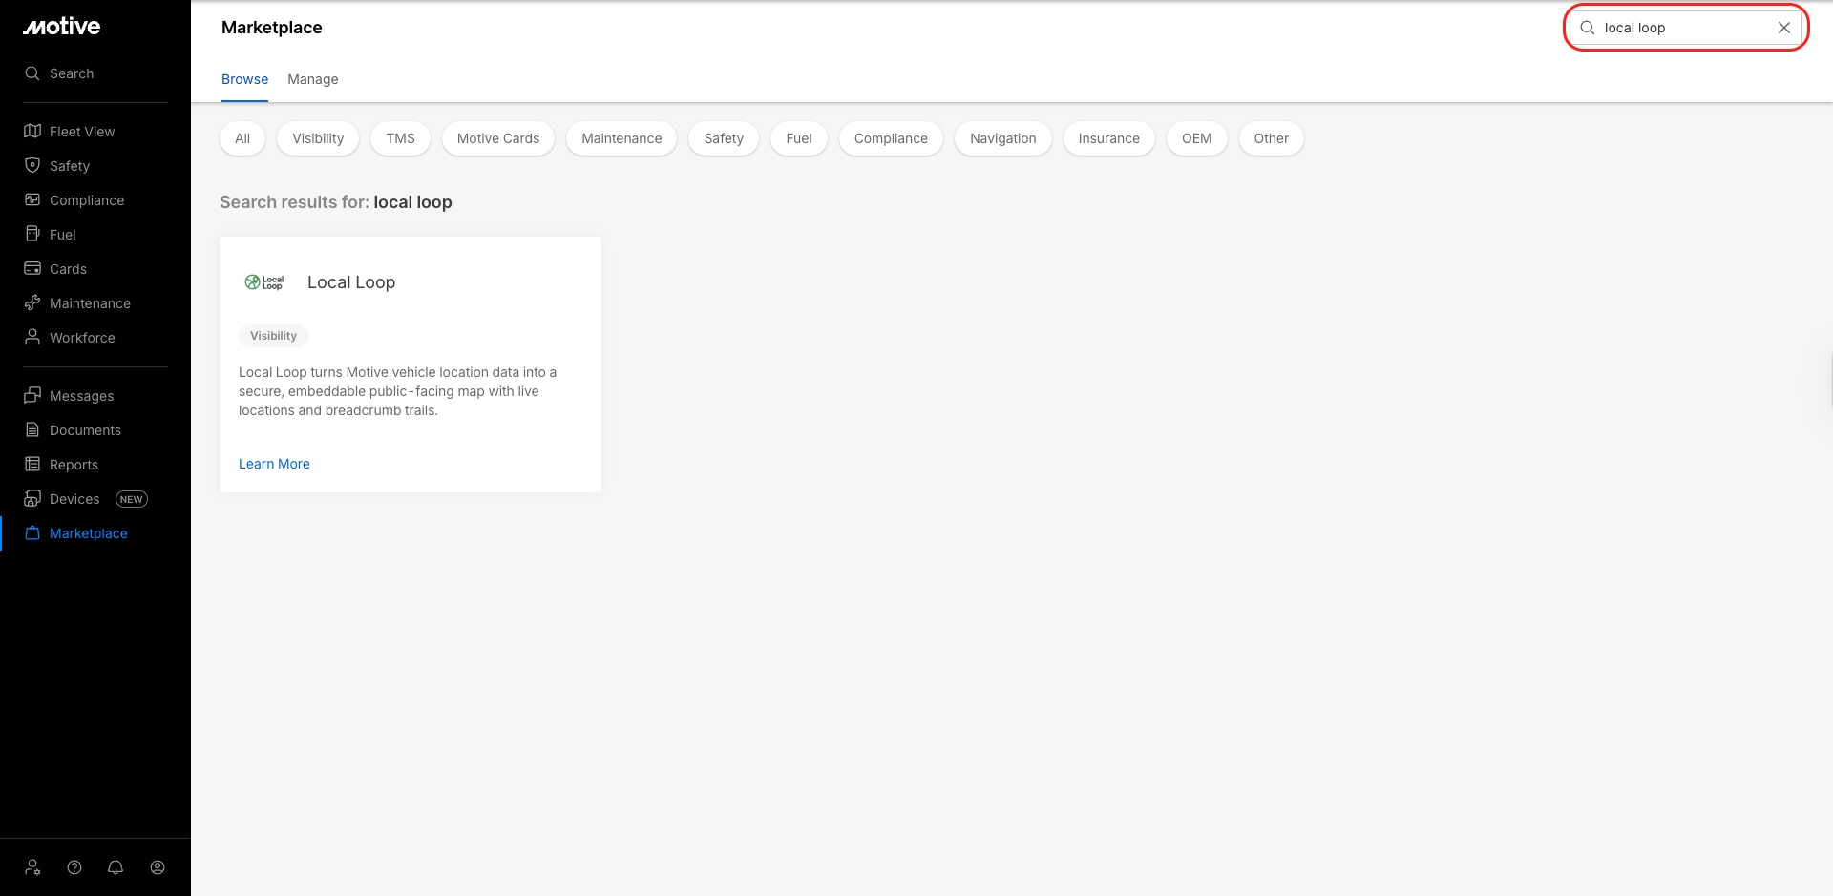Switch to the Browse tab
Screen dimensions: 1833x896
244,79
